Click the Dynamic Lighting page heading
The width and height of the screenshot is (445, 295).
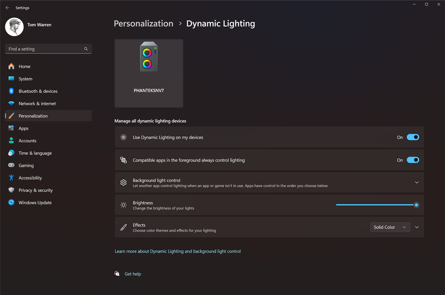(221, 24)
